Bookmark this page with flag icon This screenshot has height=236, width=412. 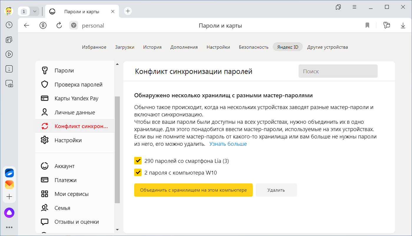[367, 26]
